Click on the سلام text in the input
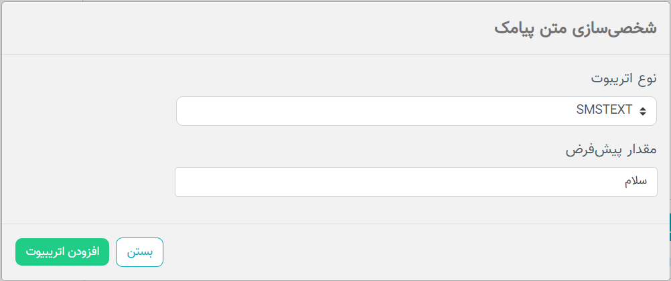The image size is (671, 281). 636,181
